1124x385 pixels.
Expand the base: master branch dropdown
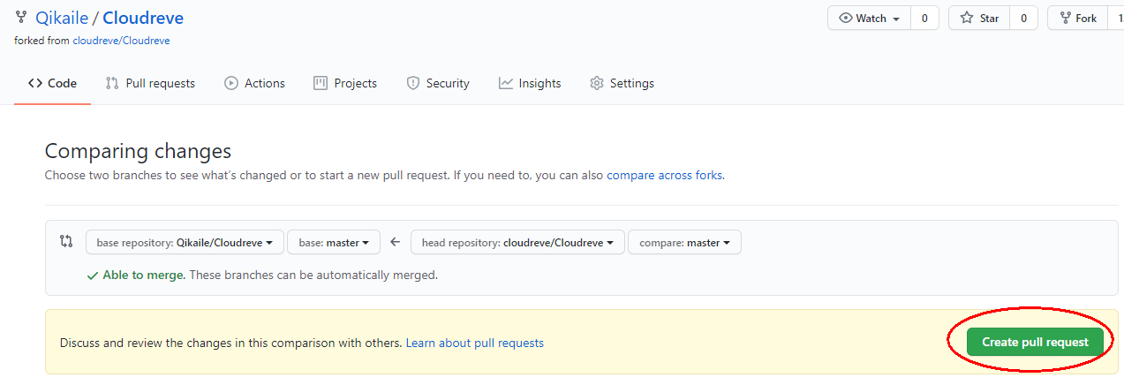(x=333, y=242)
